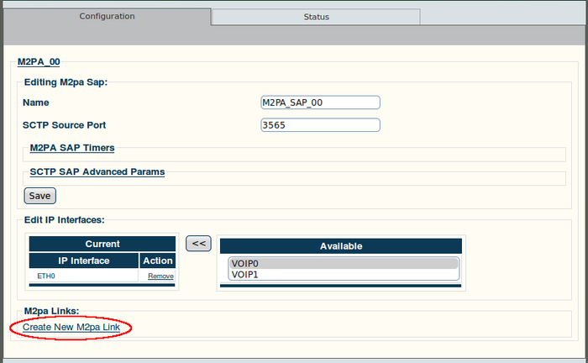Switch to the Configuration tab
The height and width of the screenshot is (363, 588).
(107, 17)
